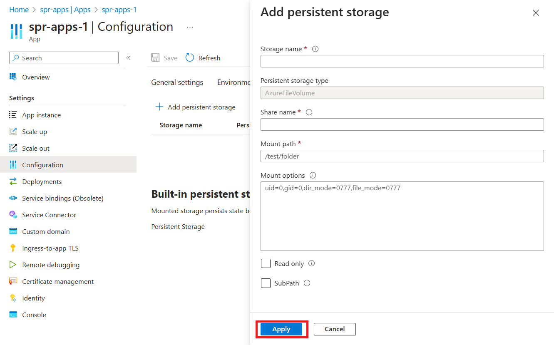Open the ellipsis more options menu
This screenshot has height=345, width=554.
point(190,27)
